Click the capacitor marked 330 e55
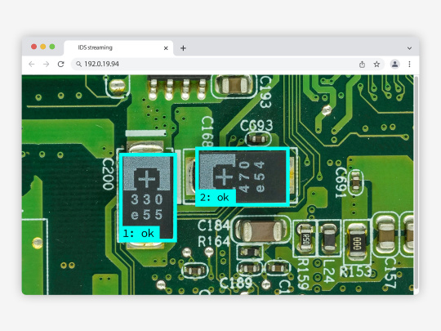The height and width of the screenshot is (331, 441). pos(148,197)
